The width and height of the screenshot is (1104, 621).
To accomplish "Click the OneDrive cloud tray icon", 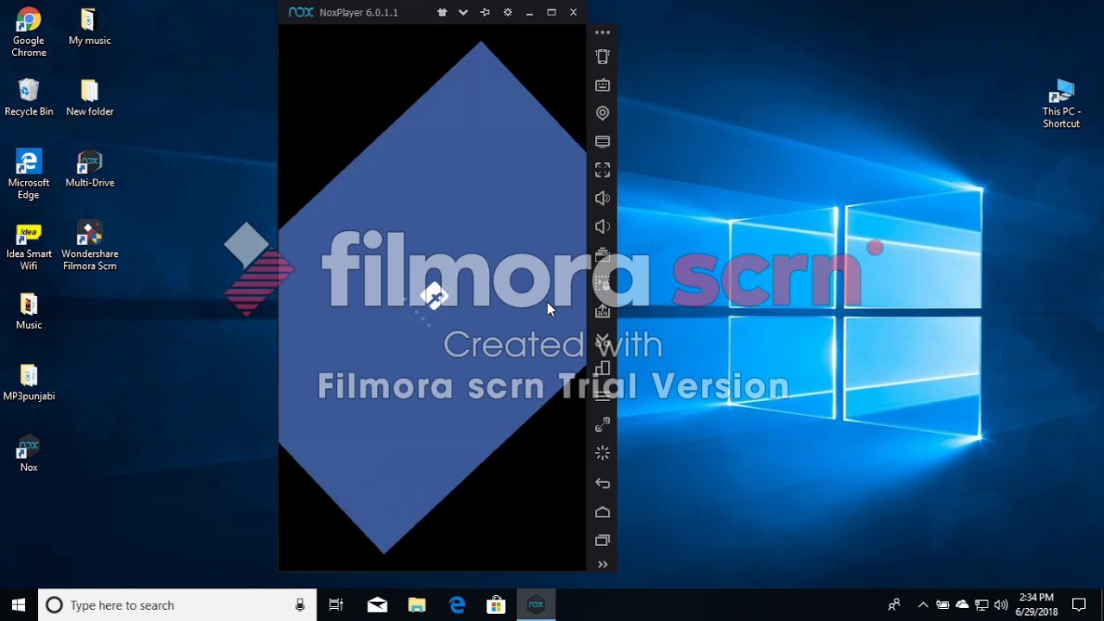I will click(x=963, y=605).
